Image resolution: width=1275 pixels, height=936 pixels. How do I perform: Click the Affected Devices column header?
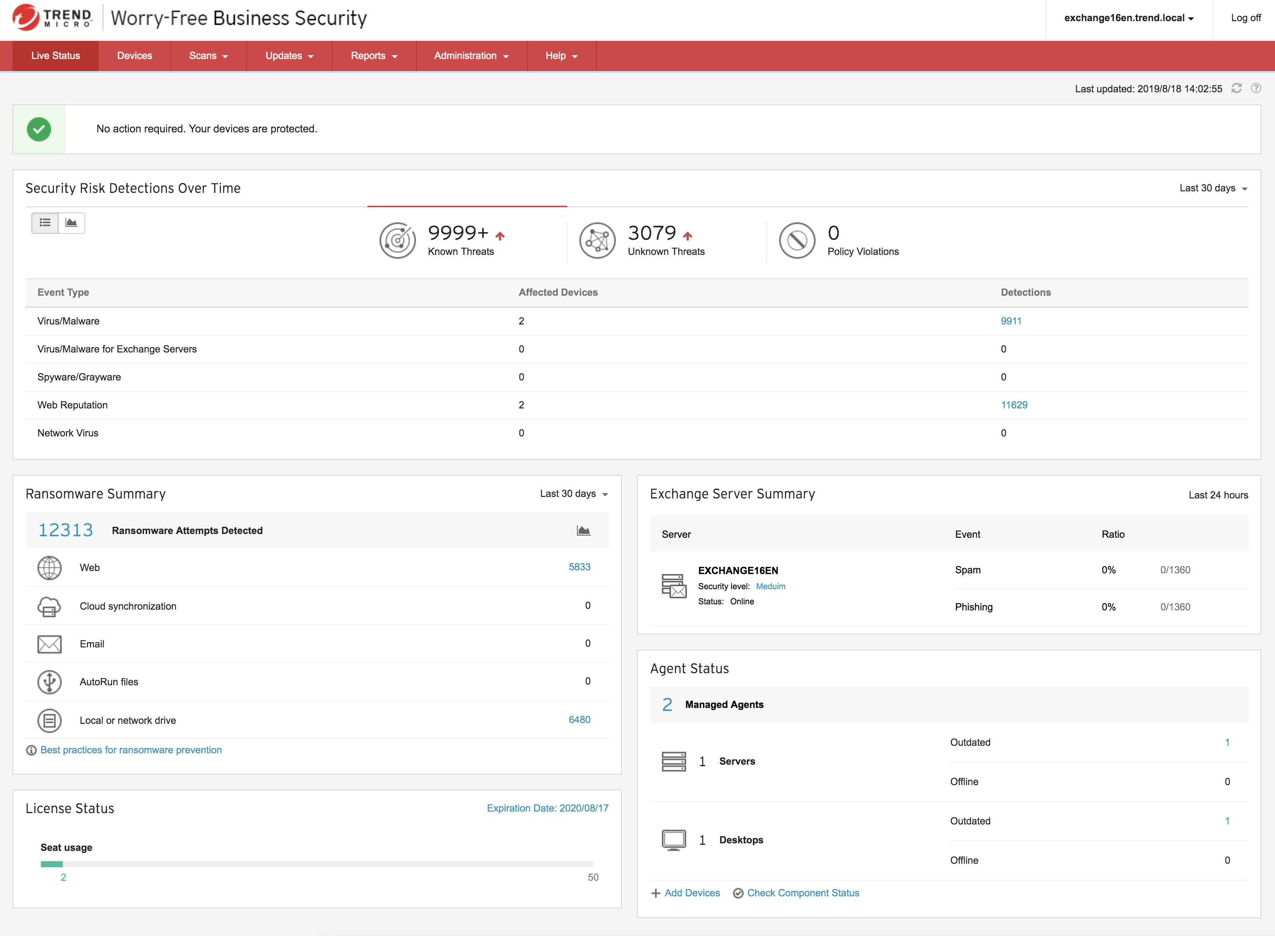558,292
